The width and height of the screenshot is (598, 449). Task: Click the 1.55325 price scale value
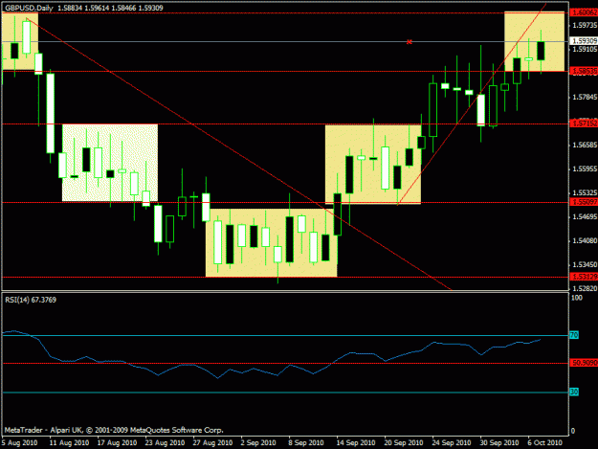[585, 193]
